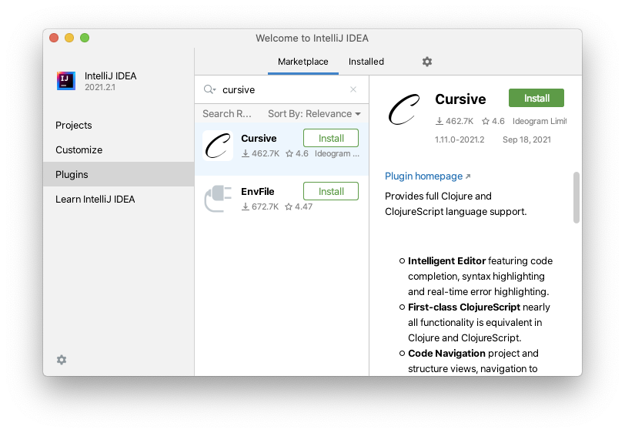This screenshot has width=625, height=433.
Task: Click the 672.7K downloads for EnvFile
Action: 265,206
